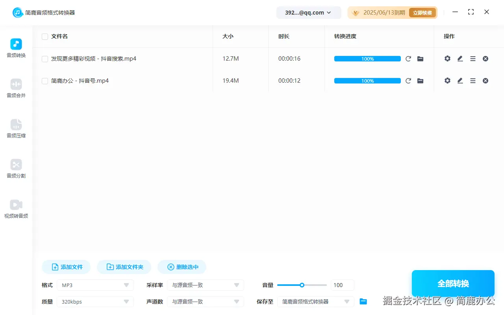
Task: Check the box for 简鹿办公 - 抖音号.mp4
Action: (45, 81)
